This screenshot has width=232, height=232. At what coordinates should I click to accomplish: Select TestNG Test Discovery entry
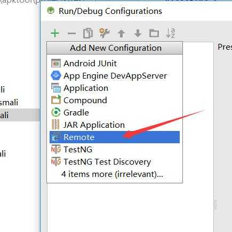coord(115,162)
